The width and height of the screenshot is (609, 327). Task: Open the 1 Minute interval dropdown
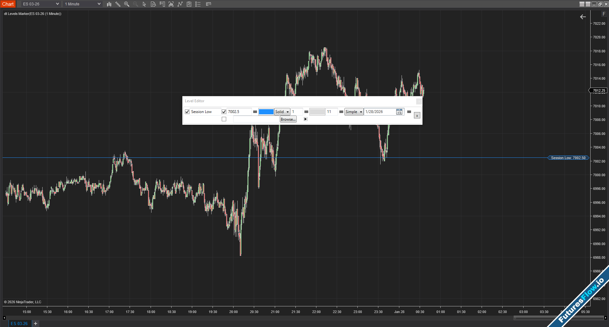(x=99, y=4)
